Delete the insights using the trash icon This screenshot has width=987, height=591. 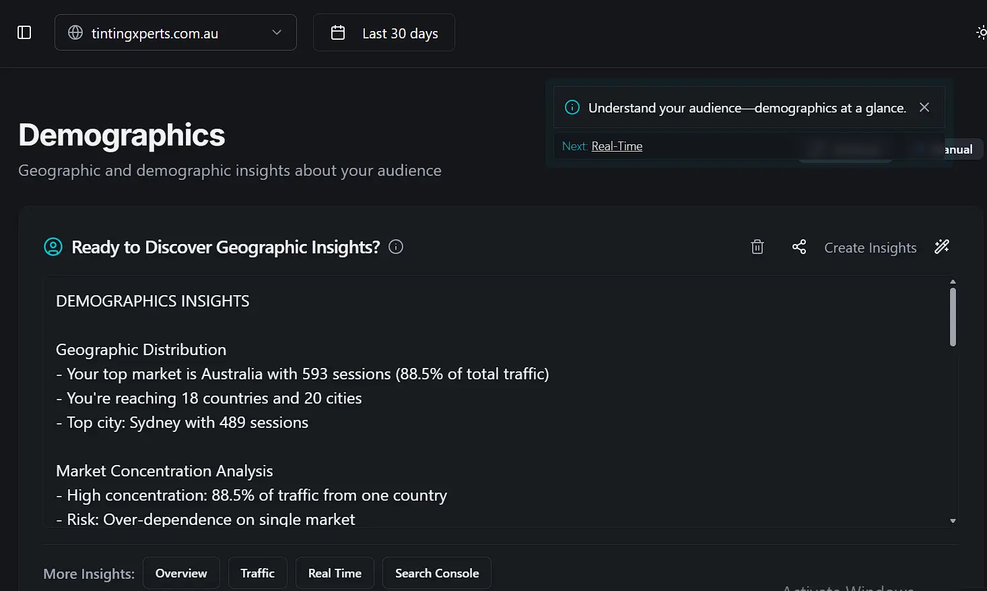tap(757, 247)
